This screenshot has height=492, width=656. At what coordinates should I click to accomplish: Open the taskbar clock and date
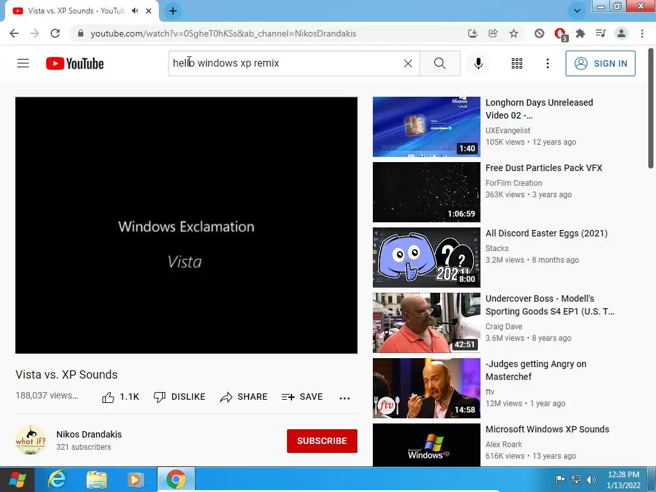click(x=623, y=480)
